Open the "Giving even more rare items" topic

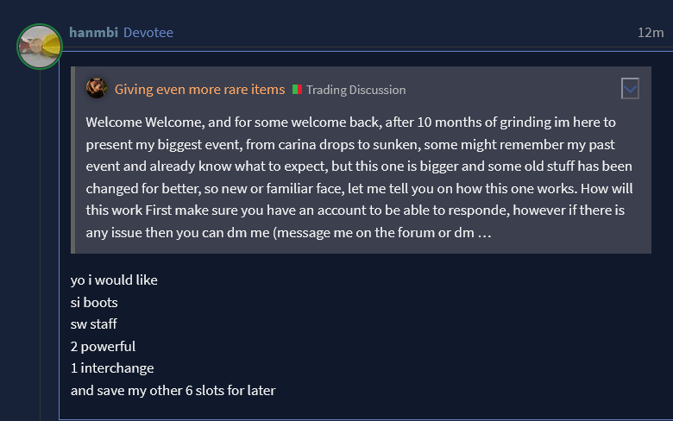pos(199,89)
